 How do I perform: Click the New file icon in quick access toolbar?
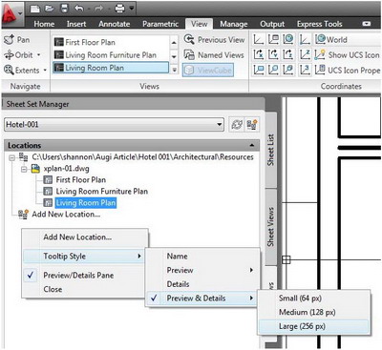35,9
